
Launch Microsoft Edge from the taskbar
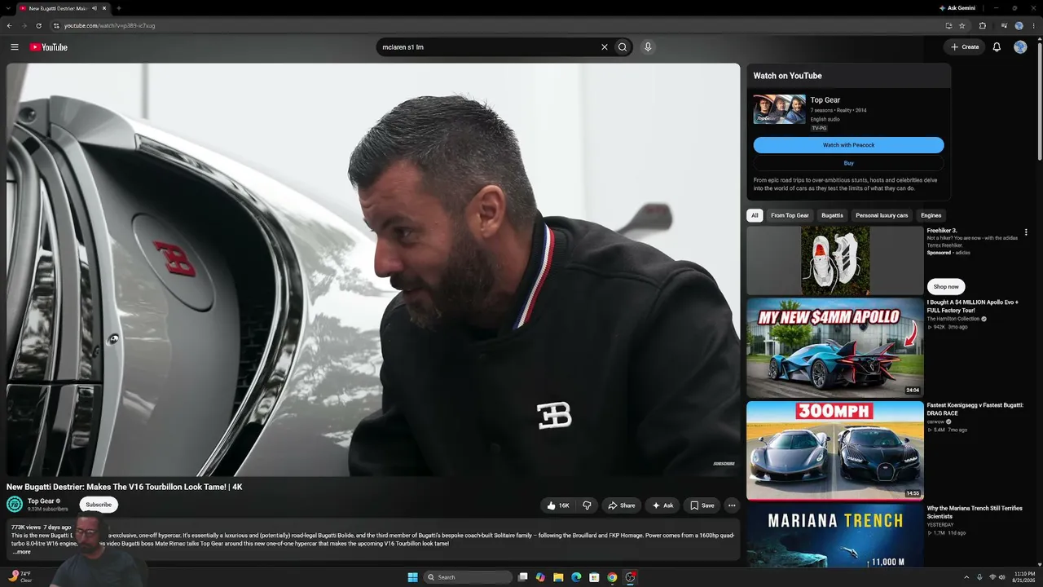click(576, 577)
